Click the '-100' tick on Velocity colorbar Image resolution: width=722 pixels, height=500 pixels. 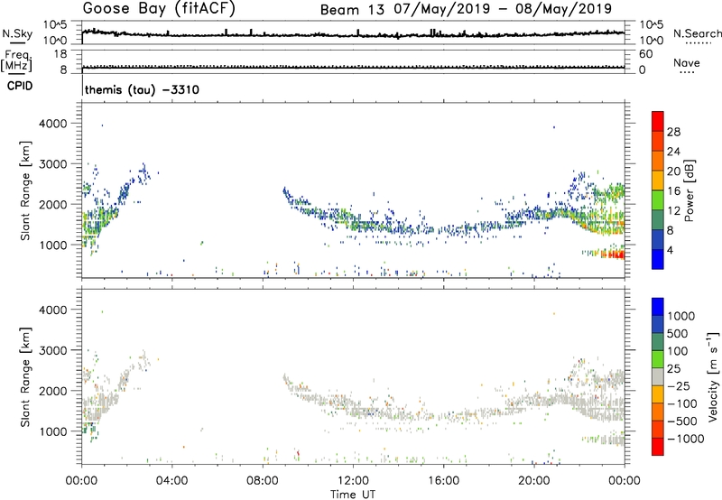pyautogui.click(x=681, y=403)
